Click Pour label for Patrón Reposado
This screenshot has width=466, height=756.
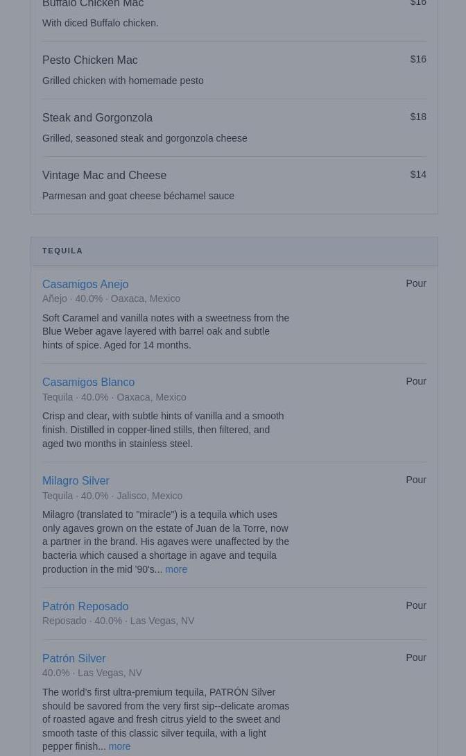pyautogui.click(x=416, y=605)
